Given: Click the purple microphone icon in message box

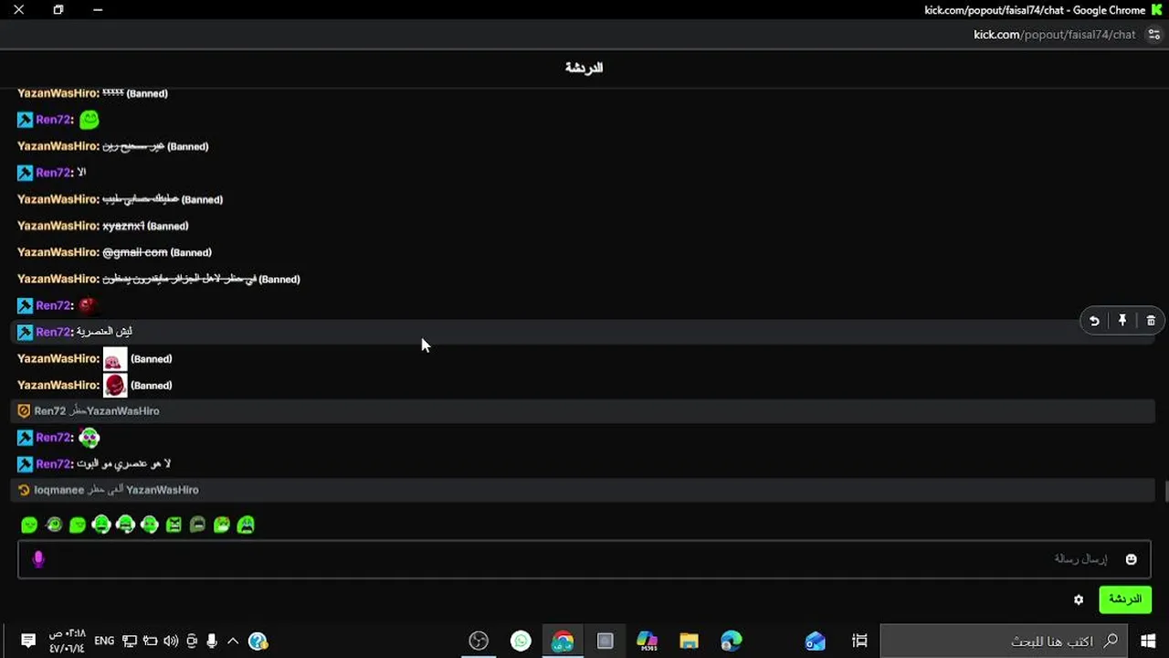Looking at the screenshot, I should click(x=38, y=558).
